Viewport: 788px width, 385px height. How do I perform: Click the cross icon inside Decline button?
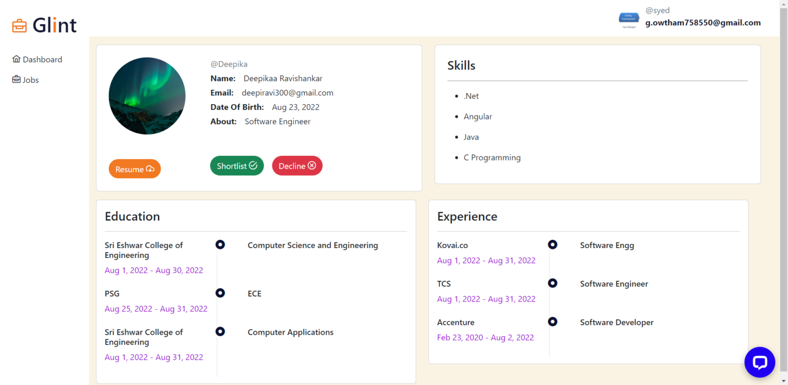click(x=312, y=165)
